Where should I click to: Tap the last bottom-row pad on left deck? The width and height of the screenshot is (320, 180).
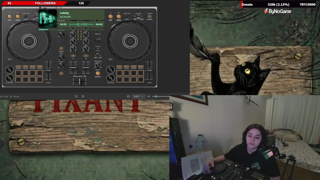(x=40, y=79)
